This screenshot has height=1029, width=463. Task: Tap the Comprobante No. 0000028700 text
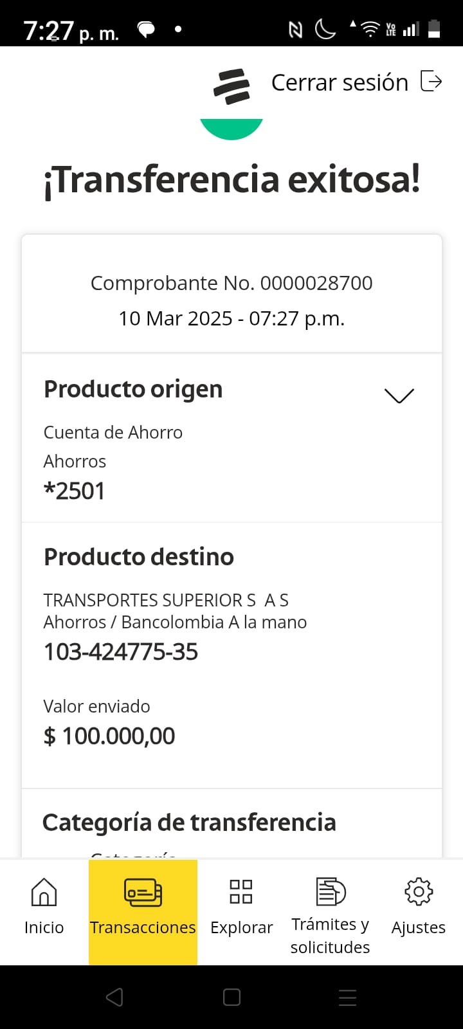(x=232, y=283)
